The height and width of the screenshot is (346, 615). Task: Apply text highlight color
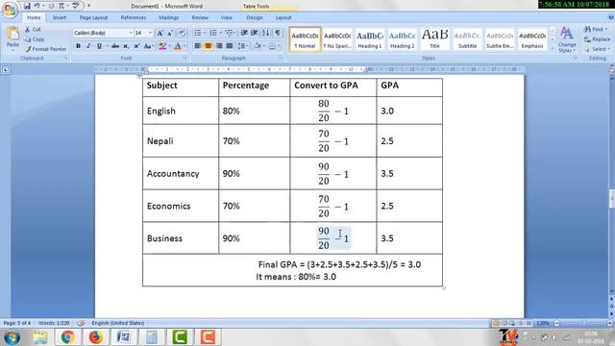(162, 46)
